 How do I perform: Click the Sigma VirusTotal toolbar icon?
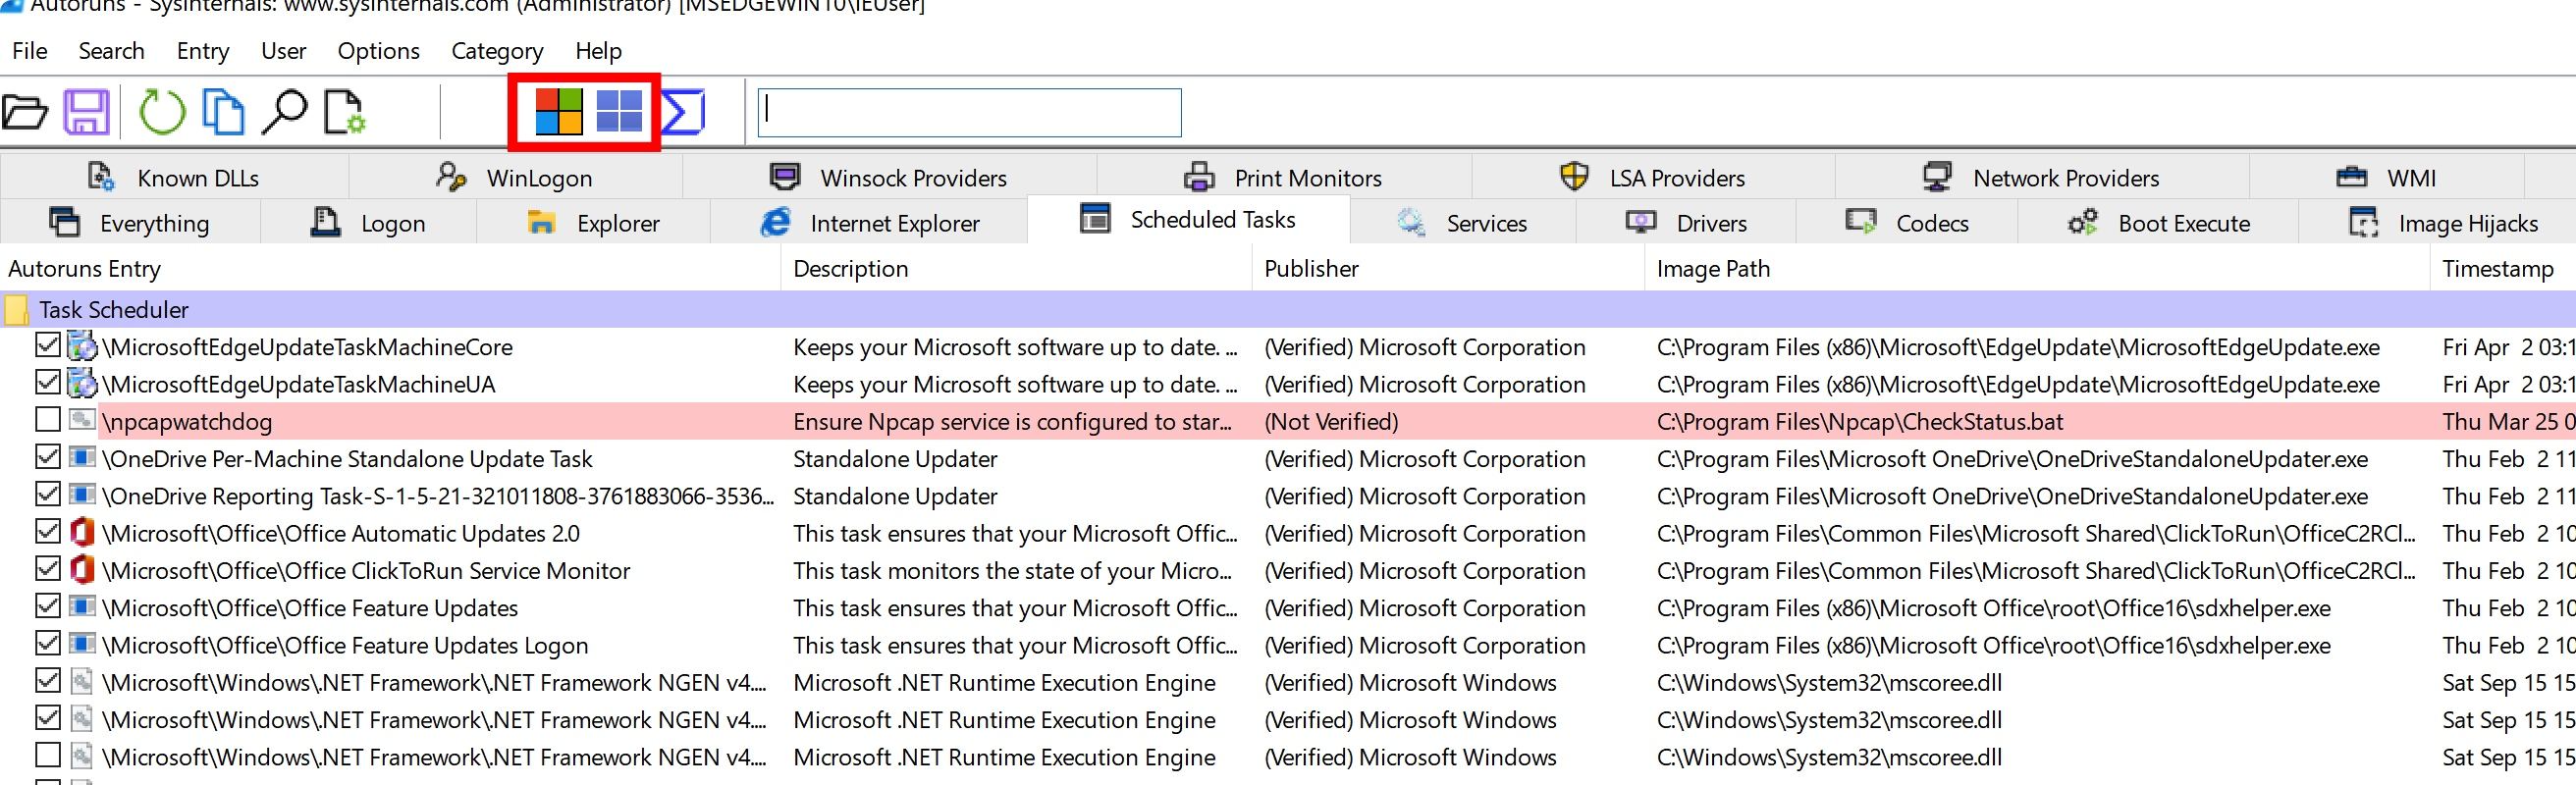pyautogui.click(x=684, y=112)
